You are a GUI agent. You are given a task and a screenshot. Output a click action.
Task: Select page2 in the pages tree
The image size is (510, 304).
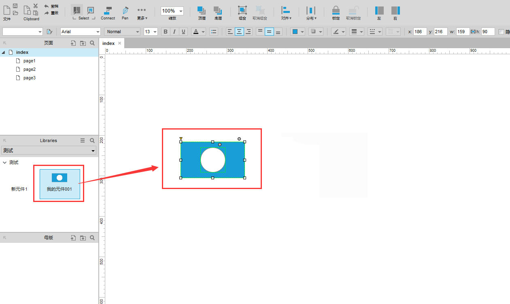tap(29, 69)
